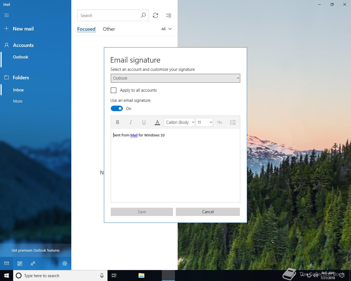Toggle Italic formatting in signature

(x=131, y=122)
